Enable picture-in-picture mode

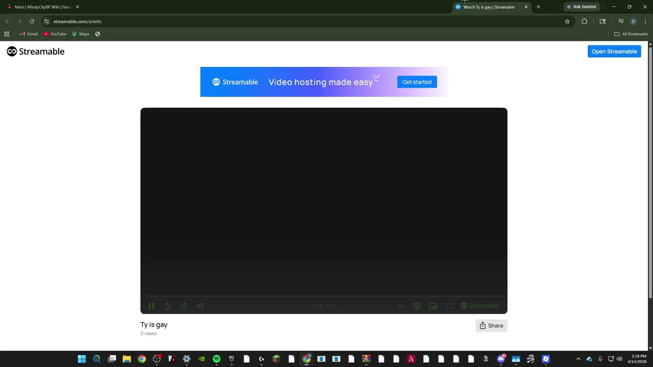433,306
